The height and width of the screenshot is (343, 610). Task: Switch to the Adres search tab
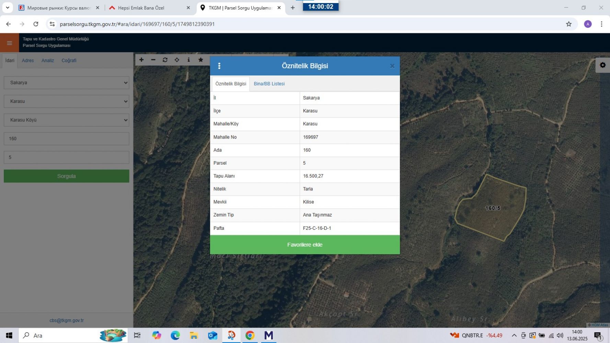[x=28, y=60]
